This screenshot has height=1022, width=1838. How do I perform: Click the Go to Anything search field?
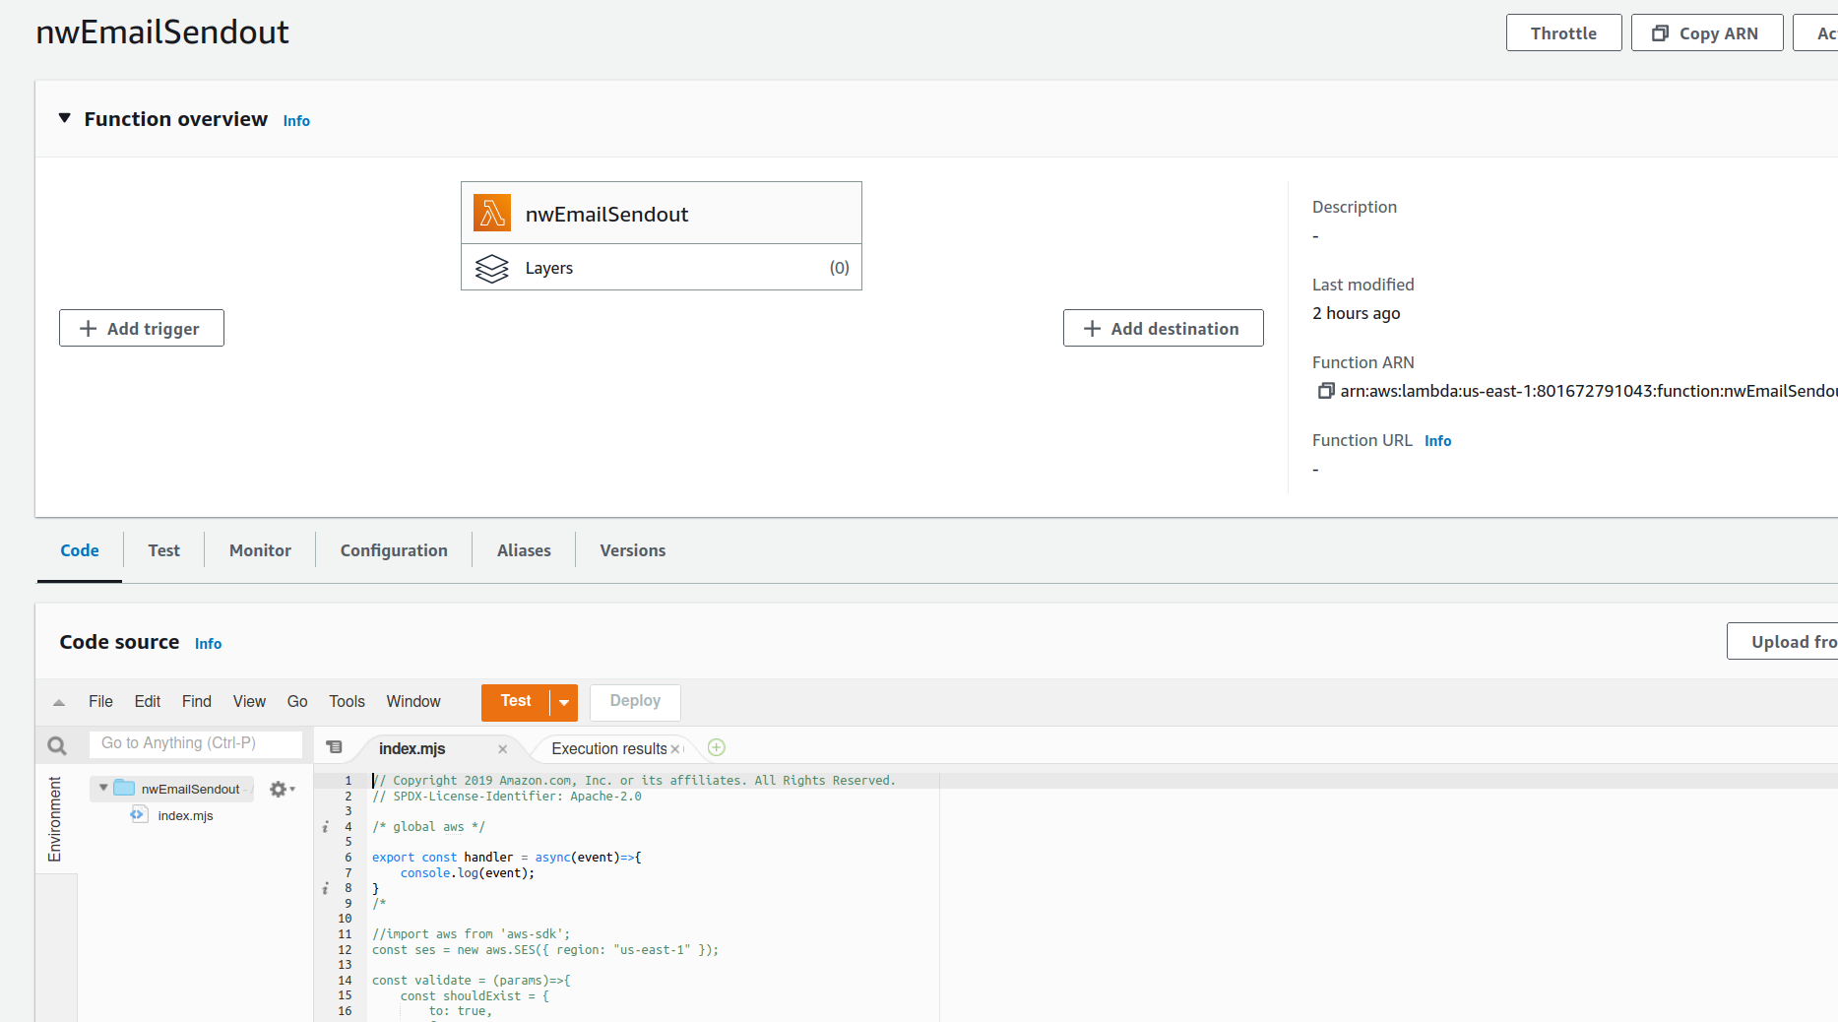[195, 743]
